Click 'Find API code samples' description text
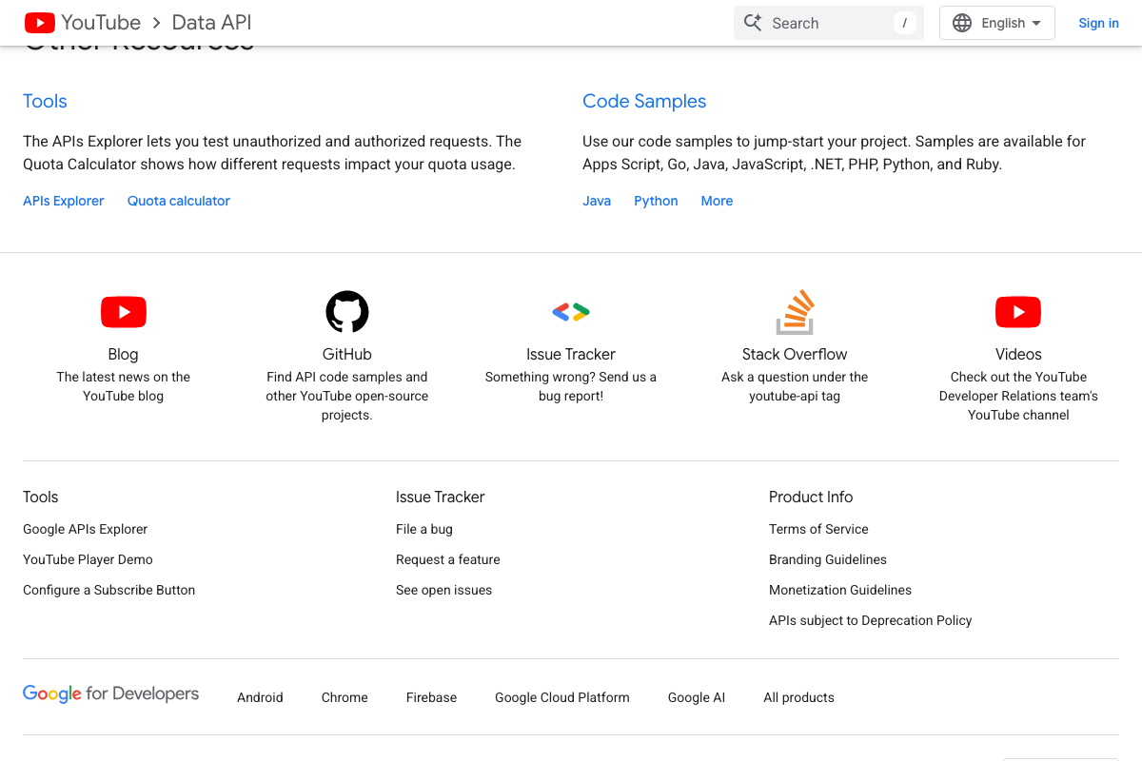 tap(347, 396)
